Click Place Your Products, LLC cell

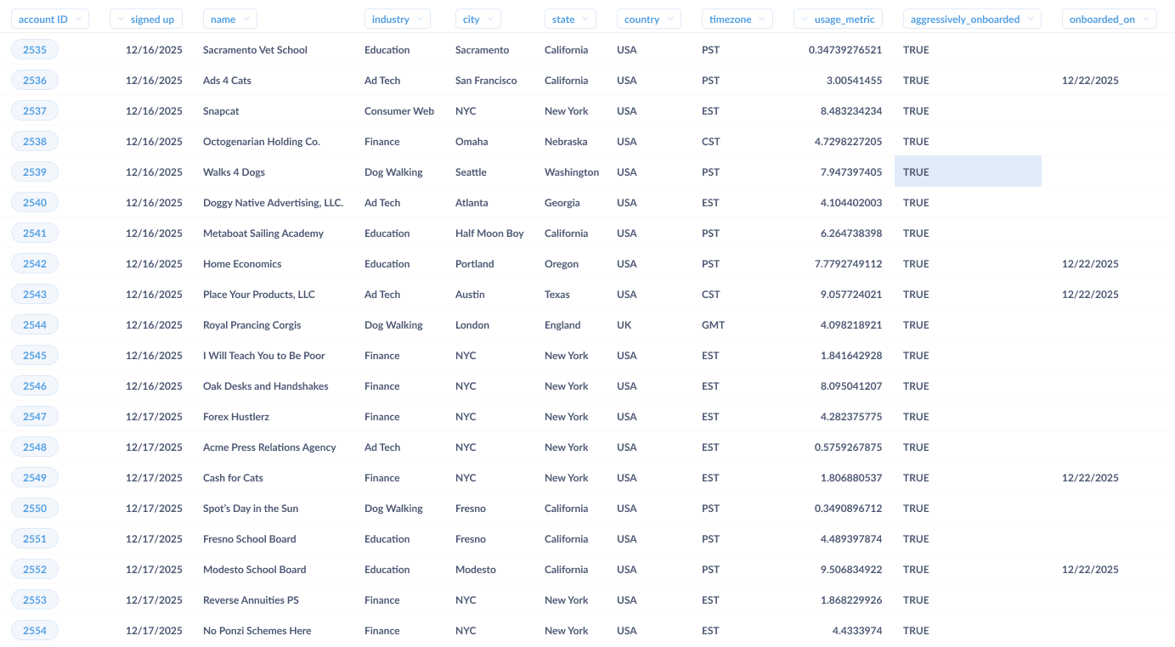(x=259, y=295)
